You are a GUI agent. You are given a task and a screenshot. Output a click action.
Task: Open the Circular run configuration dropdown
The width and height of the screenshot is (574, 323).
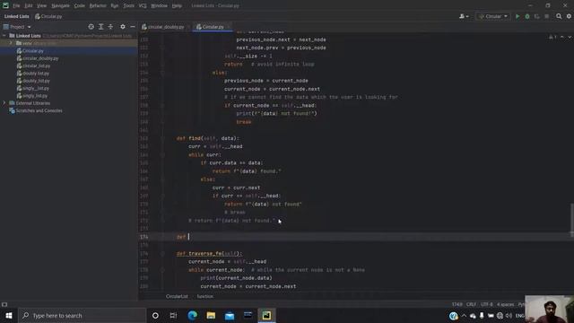(493, 16)
